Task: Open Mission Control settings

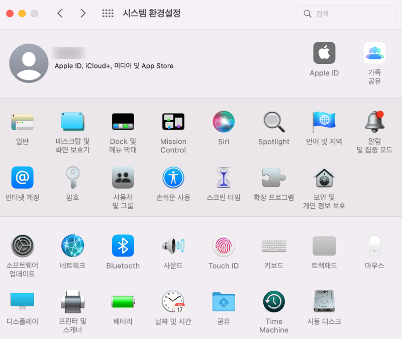Action: [173, 122]
